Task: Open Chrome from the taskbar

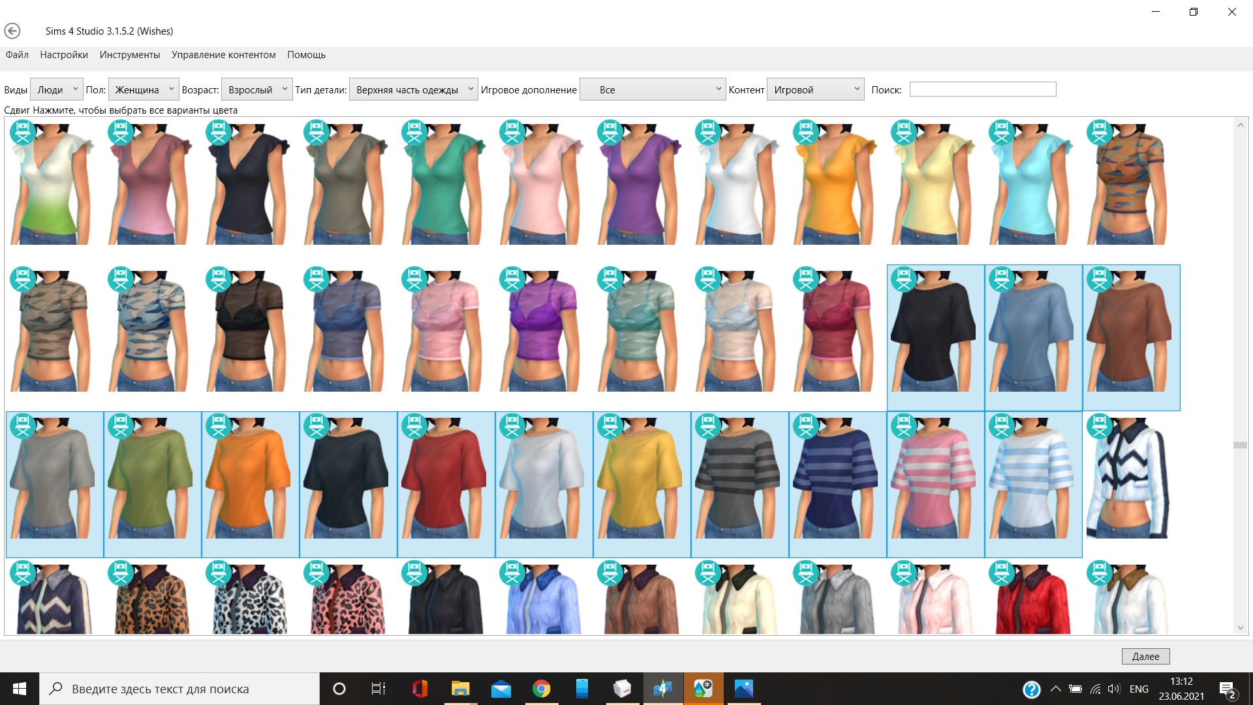Action: (541, 689)
